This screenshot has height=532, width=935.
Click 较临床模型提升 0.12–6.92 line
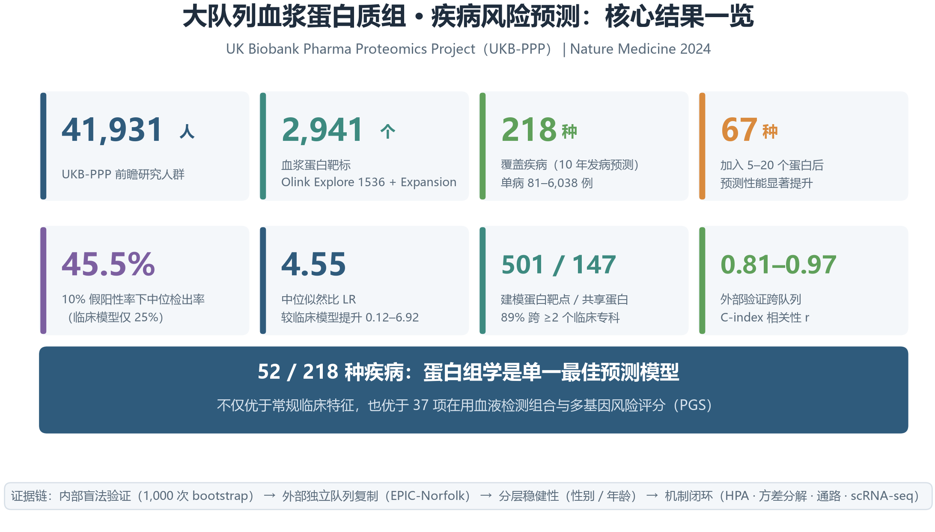pyautogui.click(x=350, y=317)
